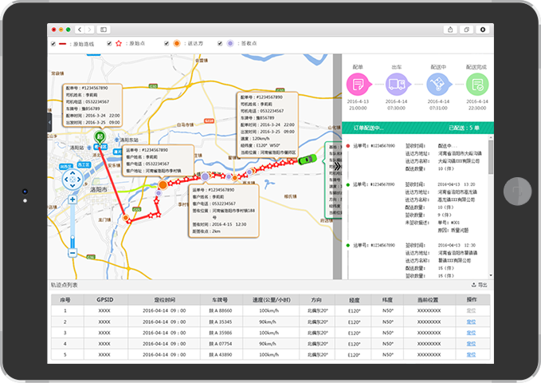Toggle the 原始路线 route line checkbox
This screenshot has width=541, height=383.
click(x=53, y=44)
